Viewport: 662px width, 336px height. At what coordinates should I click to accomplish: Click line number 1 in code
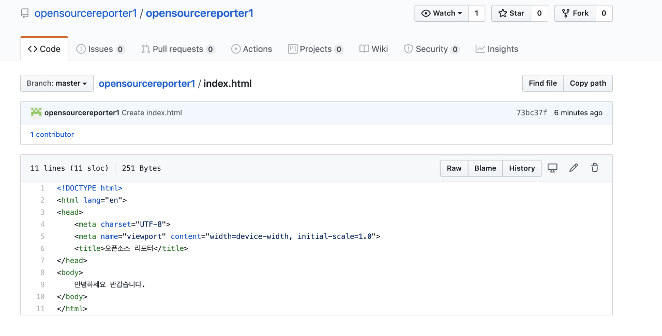point(42,188)
